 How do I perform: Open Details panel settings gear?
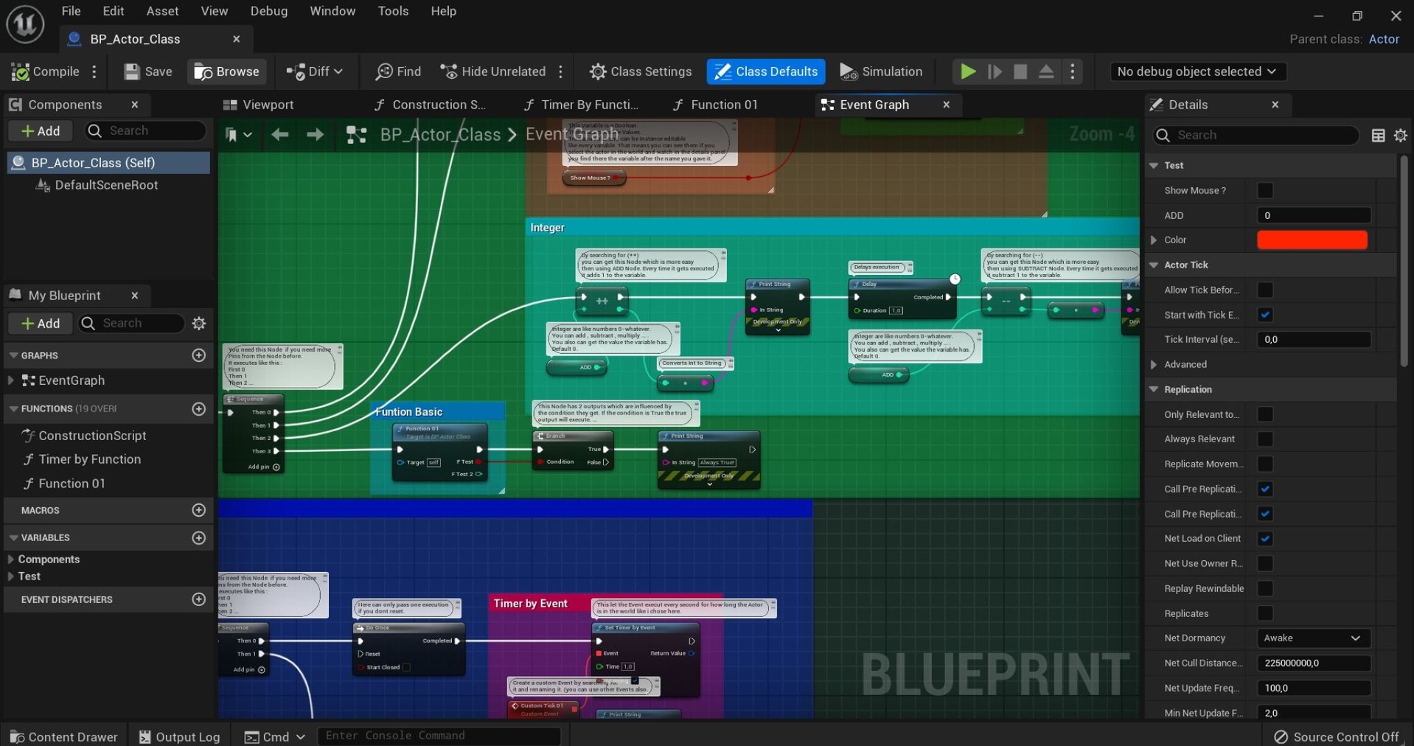pyautogui.click(x=1401, y=135)
